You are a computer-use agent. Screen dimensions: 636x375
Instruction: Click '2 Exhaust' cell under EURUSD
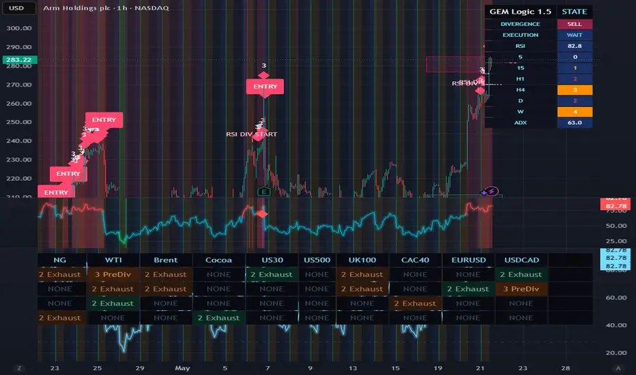coord(468,289)
